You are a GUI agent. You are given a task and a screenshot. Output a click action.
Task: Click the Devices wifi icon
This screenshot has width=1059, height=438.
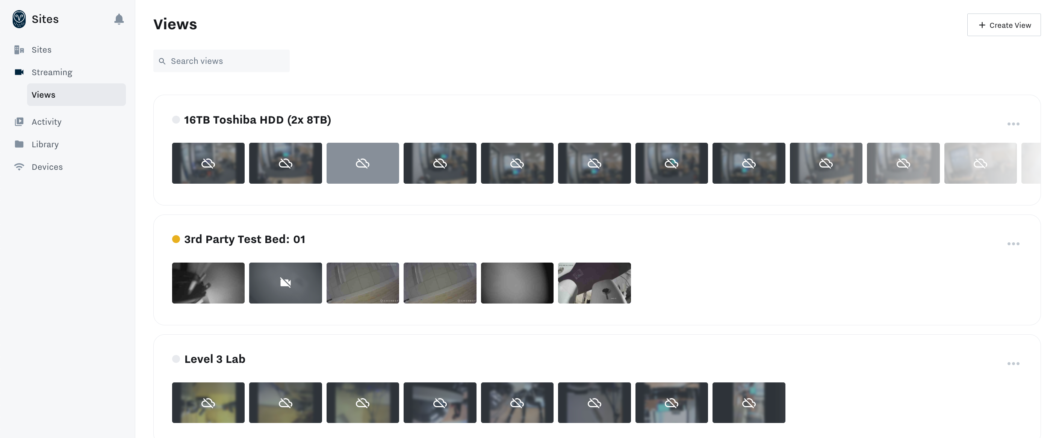19,167
